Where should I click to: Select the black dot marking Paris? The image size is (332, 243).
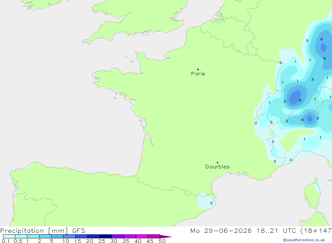point(198,69)
